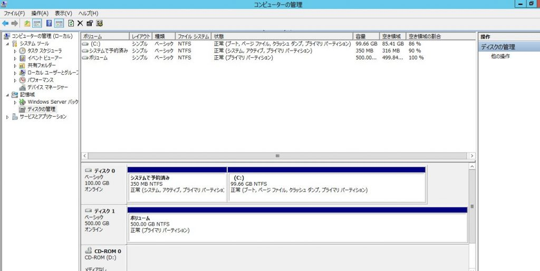Viewport: 540px width, 271px height.
Task: Select the ボリューム row in the volume list
Action: tap(98, 58)
